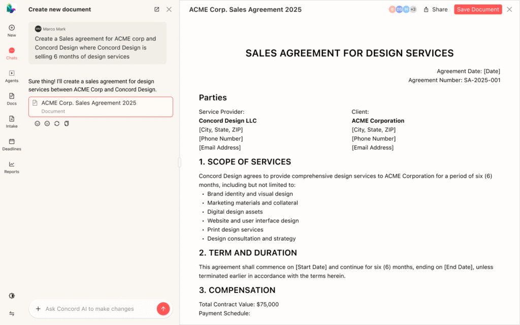Mark the AI response as bad
Screen dimensions: 520x325
point(47,123)
